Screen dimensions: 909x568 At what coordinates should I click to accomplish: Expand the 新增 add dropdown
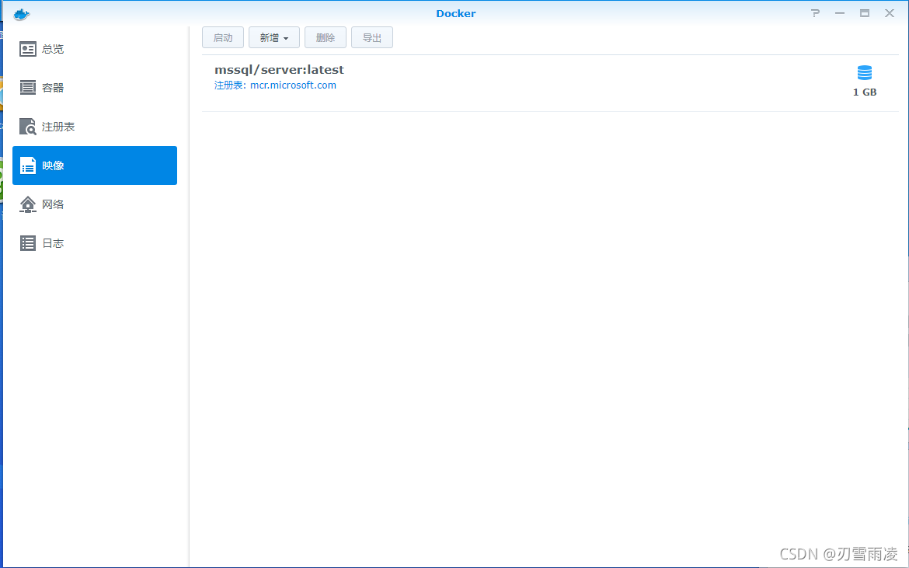click(x=274, y=37)
